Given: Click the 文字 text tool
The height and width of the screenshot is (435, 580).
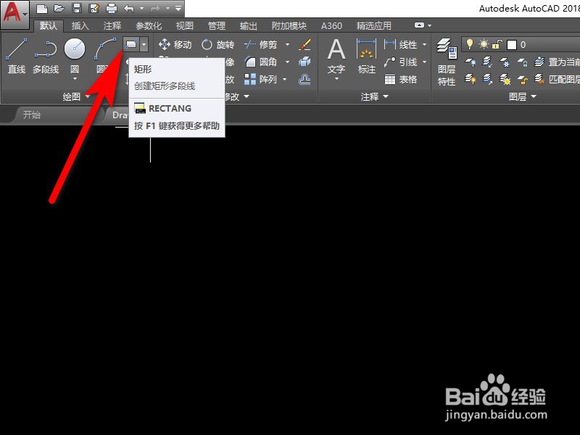Looking at the screenshot, I should pos(336,57).
